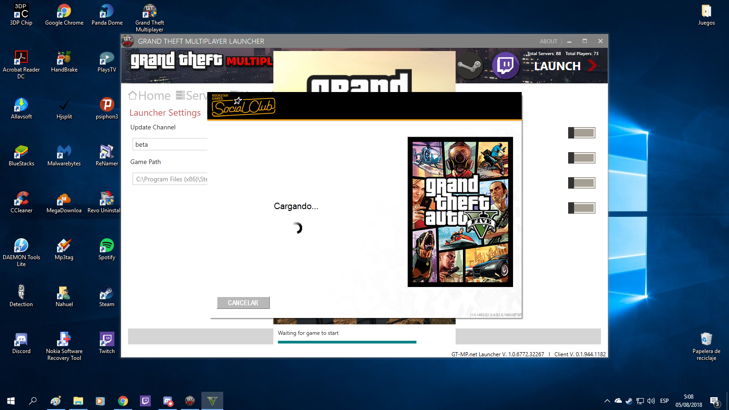Select the Steam desktop shortcut
The image size is (729, 410).
(107, 296)
